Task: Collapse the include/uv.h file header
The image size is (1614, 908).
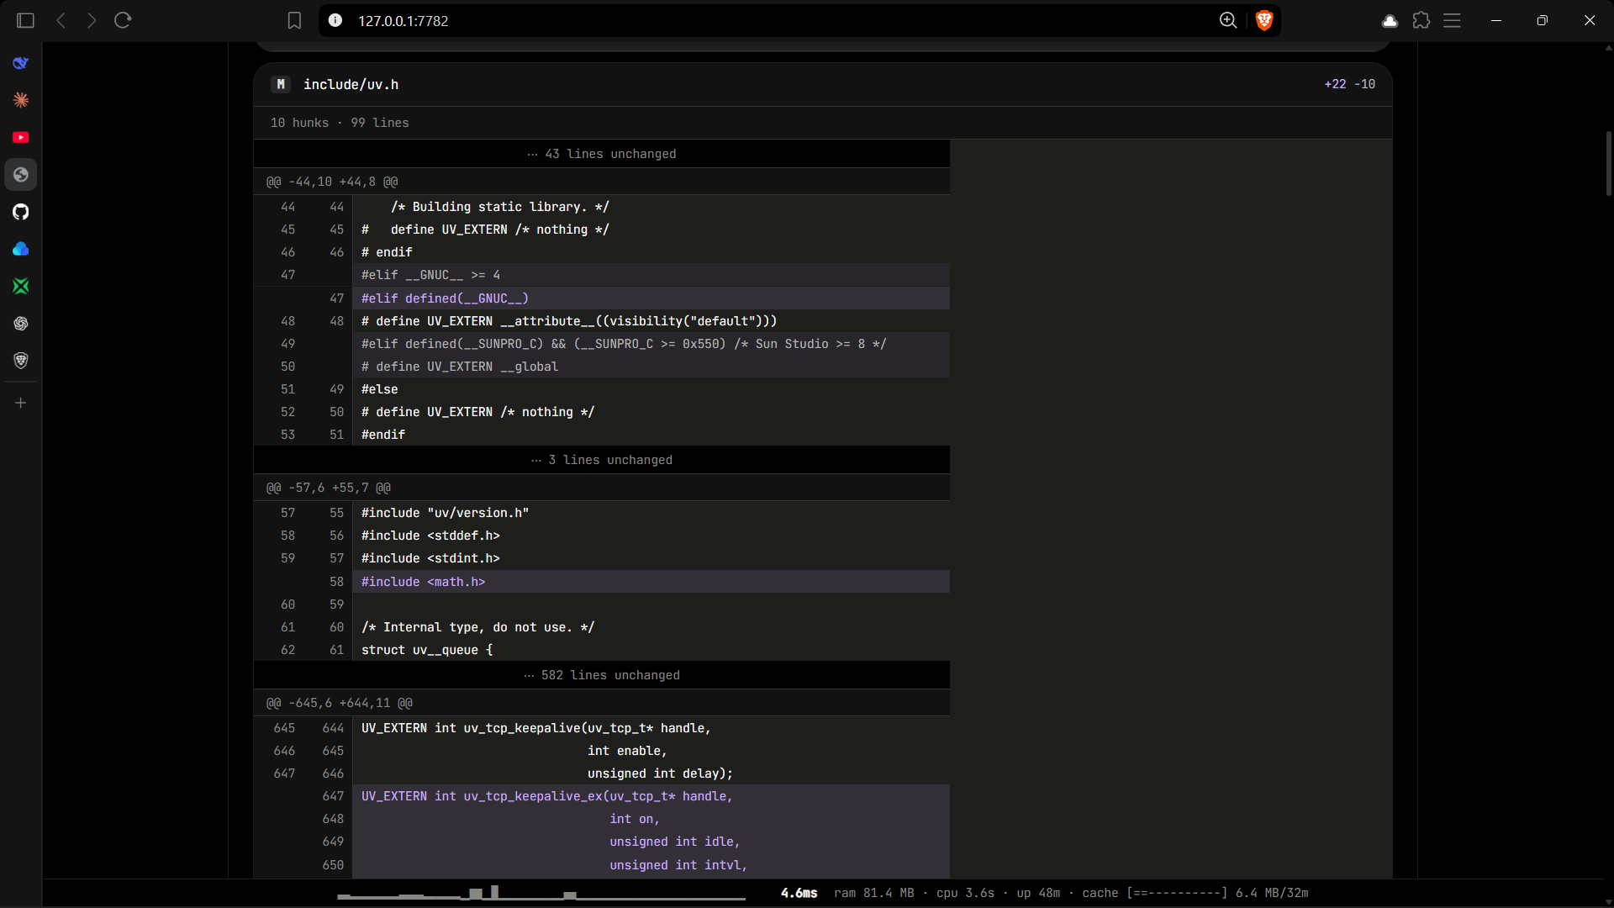Action: point(823,84)
